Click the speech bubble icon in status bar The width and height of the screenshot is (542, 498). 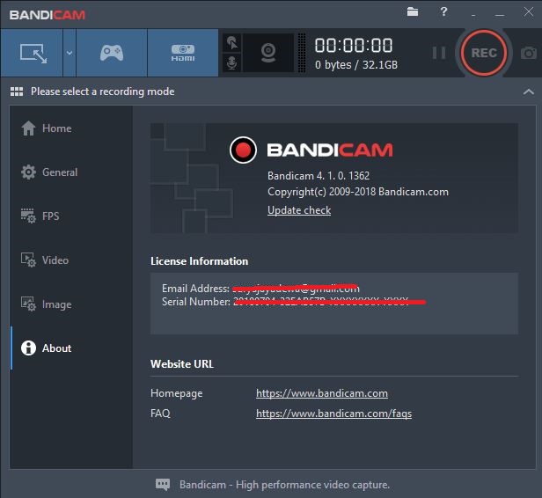[x=163, y=485]
